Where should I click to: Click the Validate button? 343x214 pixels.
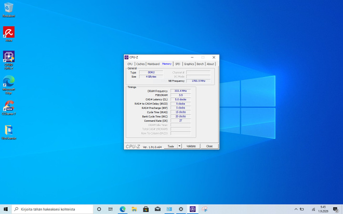(x=191, y=146)
